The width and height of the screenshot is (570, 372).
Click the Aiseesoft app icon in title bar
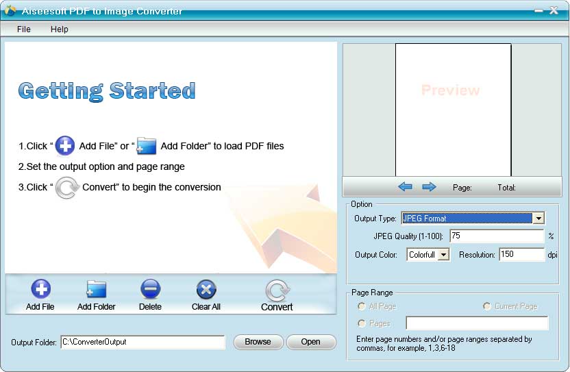(x=10, y=10)
